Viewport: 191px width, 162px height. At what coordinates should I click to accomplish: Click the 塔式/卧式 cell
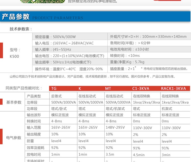[x=59, y=109]
